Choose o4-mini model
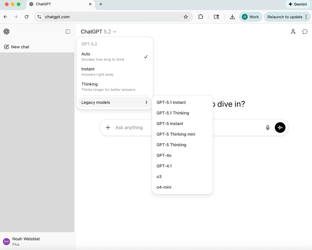The height and width of the screenshot is (250, 312). click(x=182, y=187)
